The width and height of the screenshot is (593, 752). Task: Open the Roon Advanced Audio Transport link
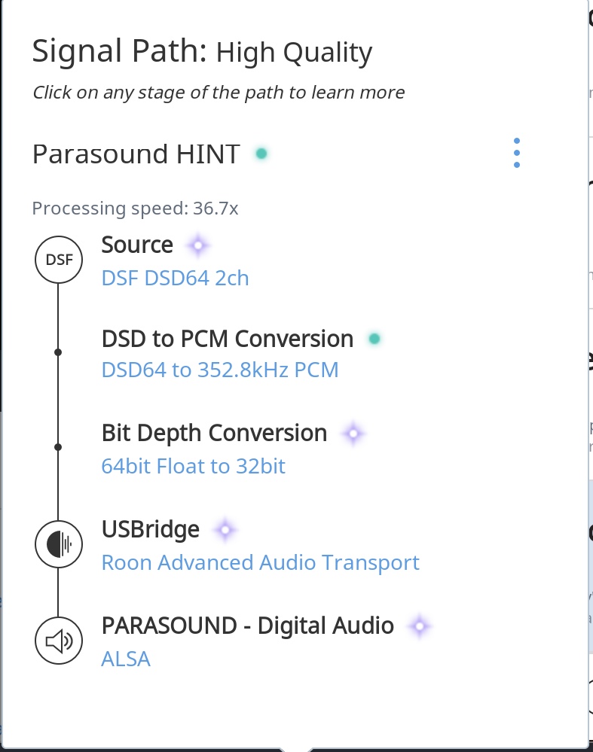tap(260, 562)
